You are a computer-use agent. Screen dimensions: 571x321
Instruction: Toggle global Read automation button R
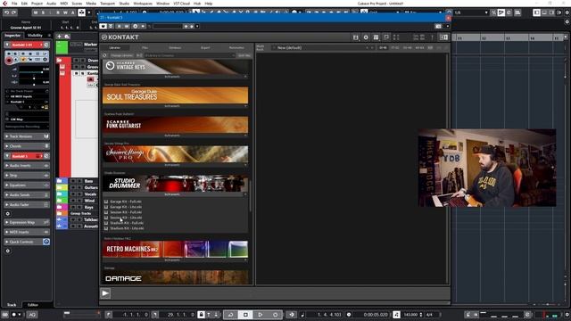57,12
